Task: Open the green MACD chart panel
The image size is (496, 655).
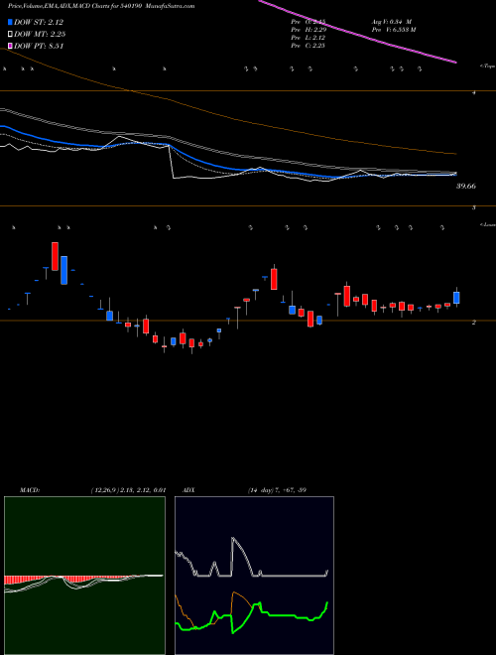Action: pos(84,576)
